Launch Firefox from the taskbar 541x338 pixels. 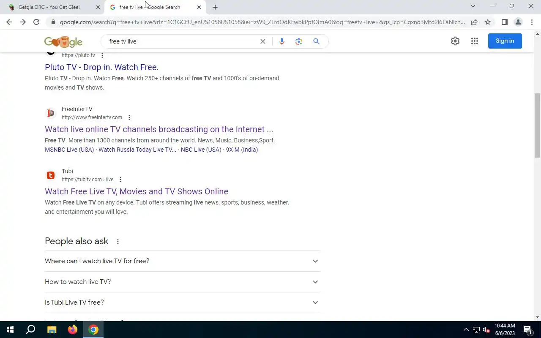73,330
